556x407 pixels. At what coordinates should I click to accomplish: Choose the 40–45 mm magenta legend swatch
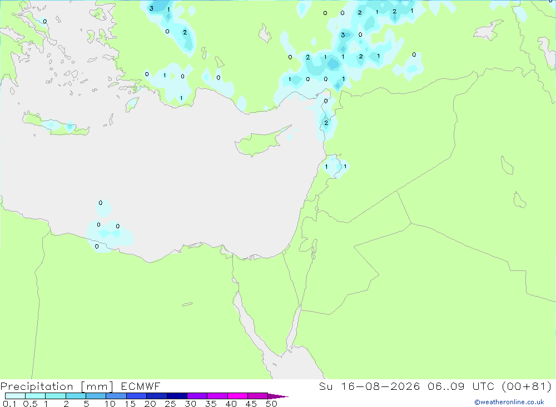[x=237, y=396]
